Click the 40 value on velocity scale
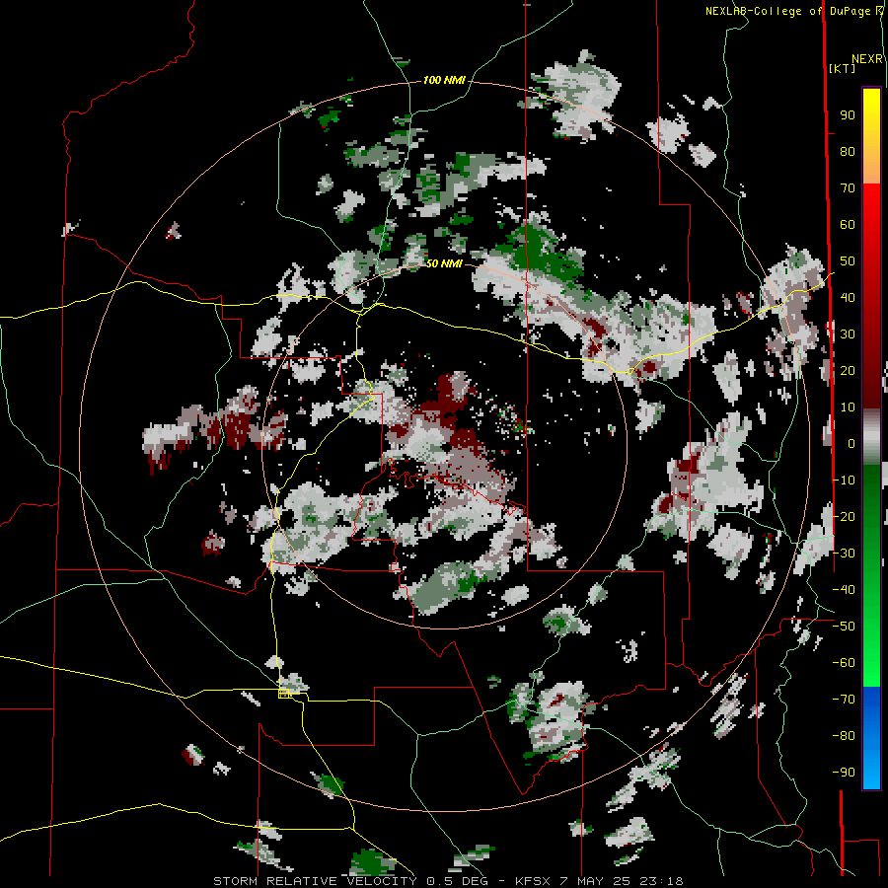888x888 pixels. [x=848, y=298]
